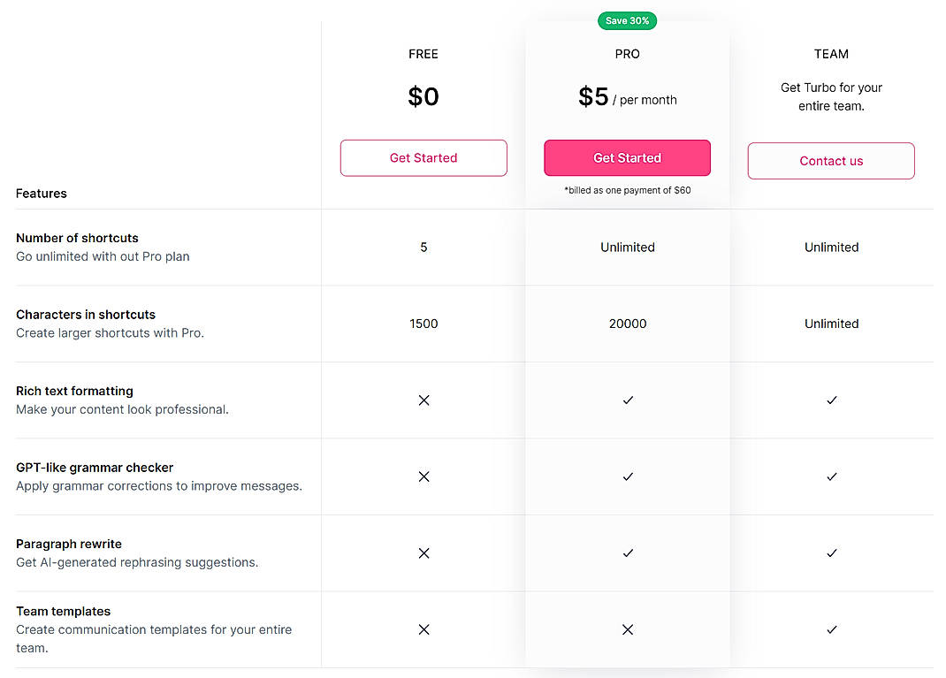Click 'Go unlimited with out Pro plan' description
The image size is (946, 678).
(x=103, y=256)
